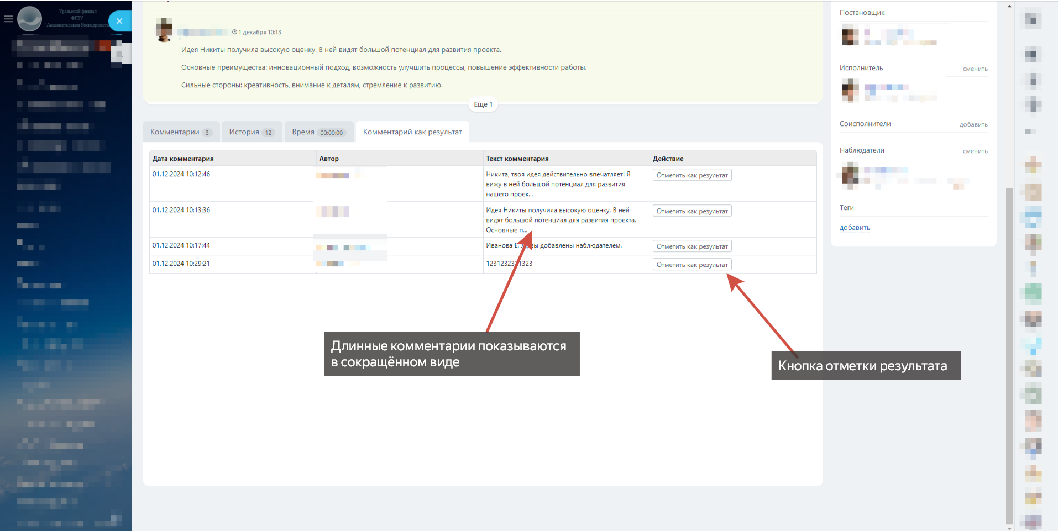Mark the 10:29:21 comment as result
Viewport: 1058px width, 531px height.
click(692, 265)
